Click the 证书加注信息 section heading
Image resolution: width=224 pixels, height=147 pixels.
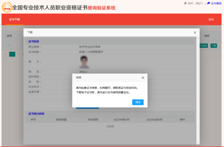[36, 114]
